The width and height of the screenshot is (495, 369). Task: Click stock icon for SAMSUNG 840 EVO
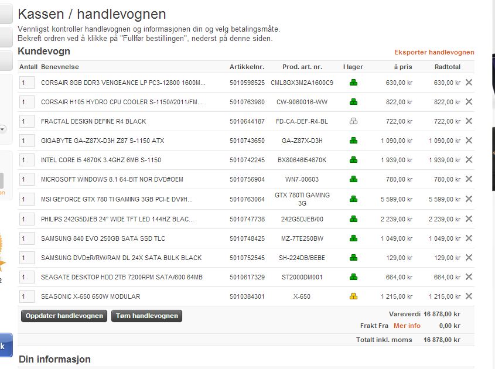354,238
